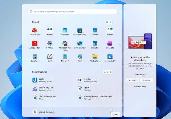
Task: Open Outlook (new)
Action: click(80, 45)
